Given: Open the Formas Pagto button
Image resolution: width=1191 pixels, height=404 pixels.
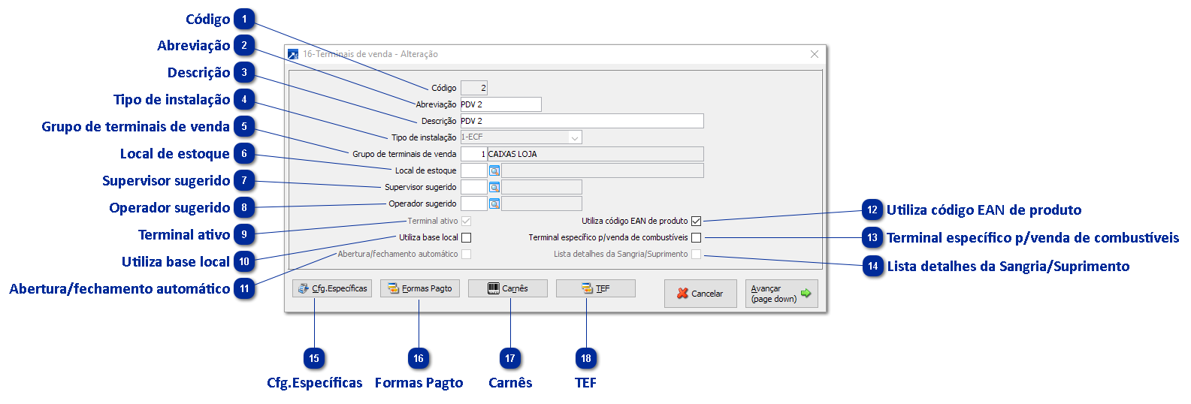Looking at the screenshot, I should pos(420,288).
